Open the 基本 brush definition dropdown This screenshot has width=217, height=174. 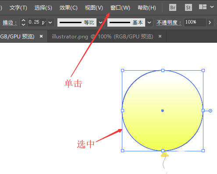coord(149,23)
